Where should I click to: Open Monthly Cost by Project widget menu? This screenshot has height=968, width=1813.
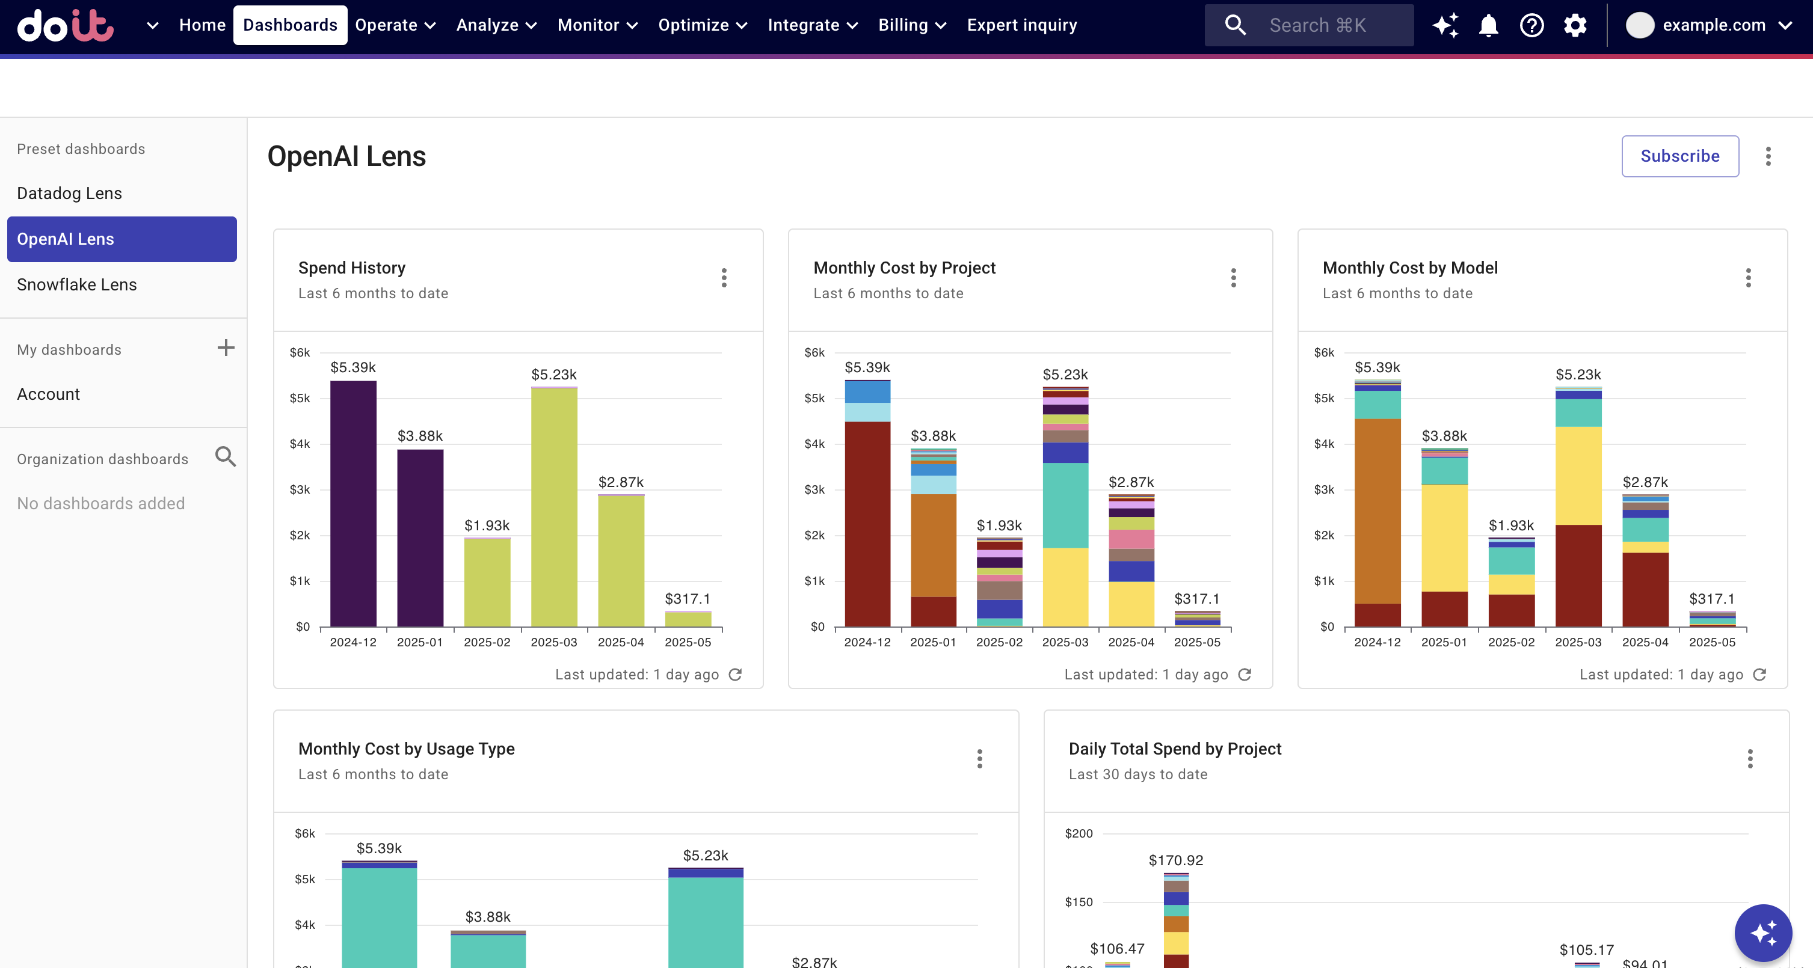click(x=1233, y=278)
